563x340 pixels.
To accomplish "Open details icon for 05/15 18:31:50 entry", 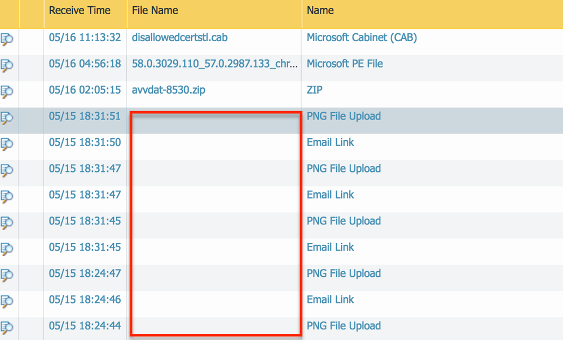I will [7, 144].
